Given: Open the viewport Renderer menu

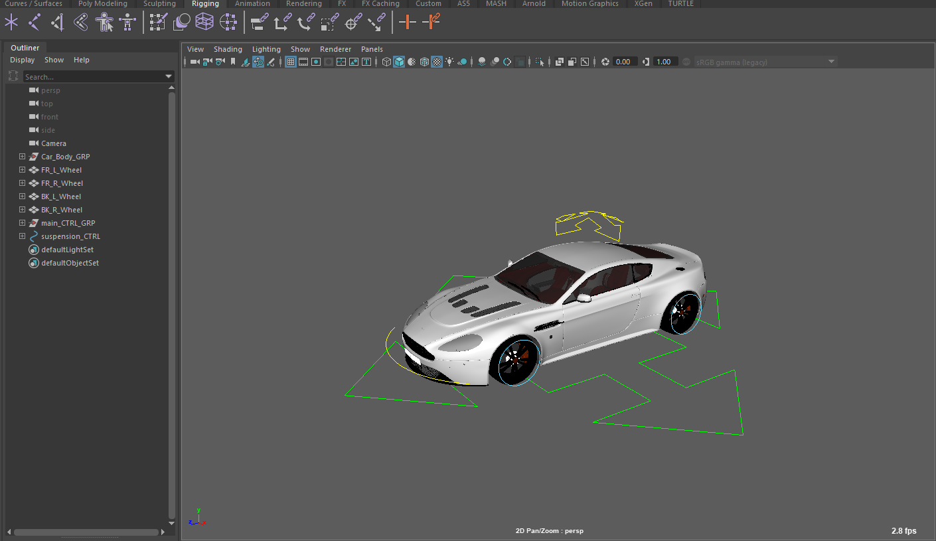Looking at the screenshot, I should point(335,49).
